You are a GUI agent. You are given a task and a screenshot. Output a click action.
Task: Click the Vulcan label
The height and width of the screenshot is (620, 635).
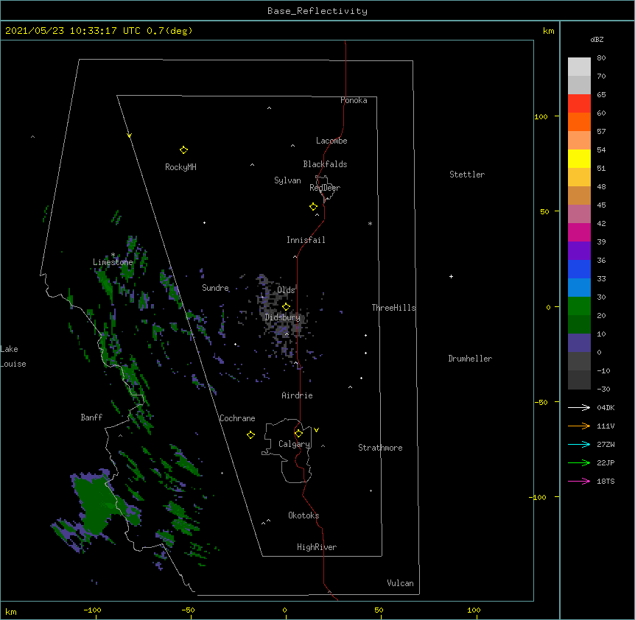[400, 583]
